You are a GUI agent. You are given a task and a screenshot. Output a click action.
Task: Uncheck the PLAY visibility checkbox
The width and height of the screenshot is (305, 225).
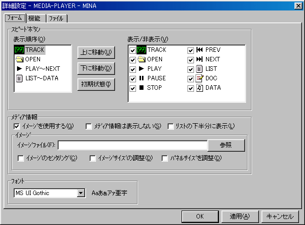click(132, 69)
